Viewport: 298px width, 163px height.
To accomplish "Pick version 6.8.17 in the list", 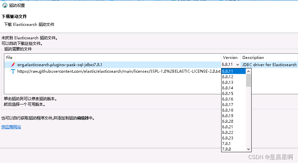I will coord(234,104).
